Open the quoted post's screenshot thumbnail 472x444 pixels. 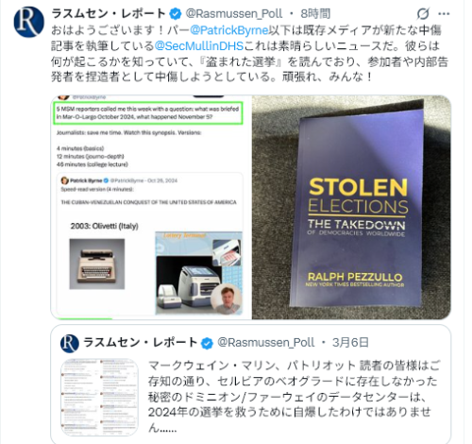click(99, 398)
